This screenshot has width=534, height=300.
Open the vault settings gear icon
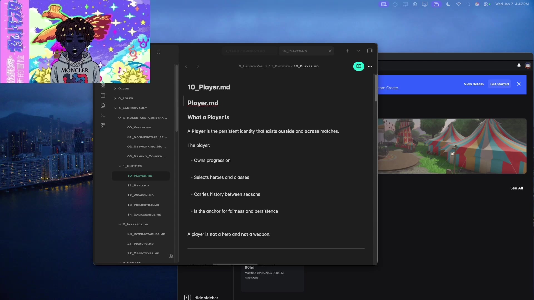coord(171,256)
